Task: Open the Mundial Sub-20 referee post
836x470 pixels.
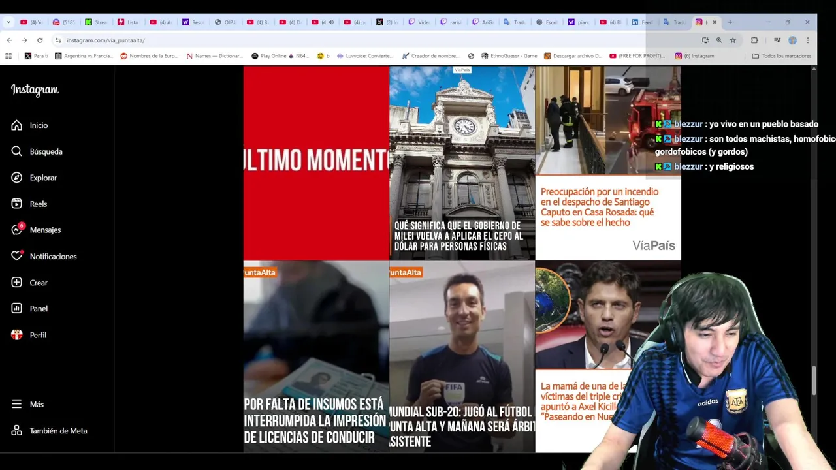Action: pos(462,357)
